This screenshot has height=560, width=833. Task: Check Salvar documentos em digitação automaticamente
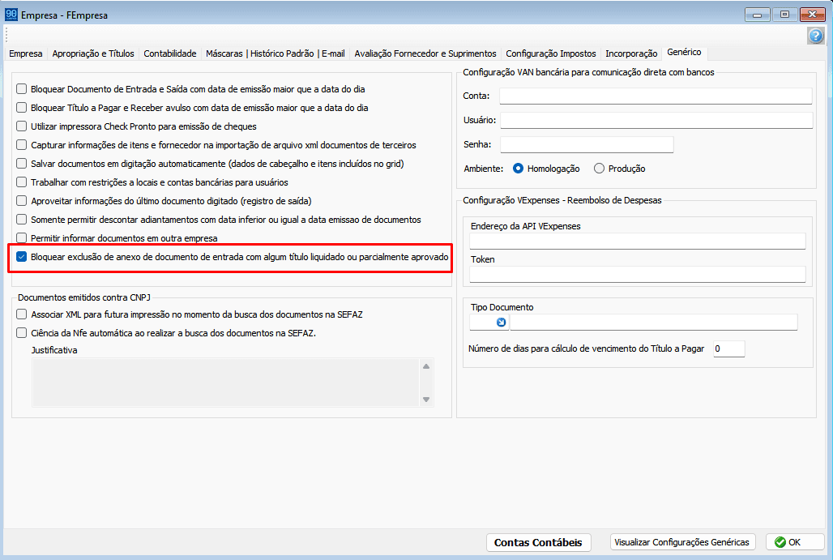pos(21,163)
